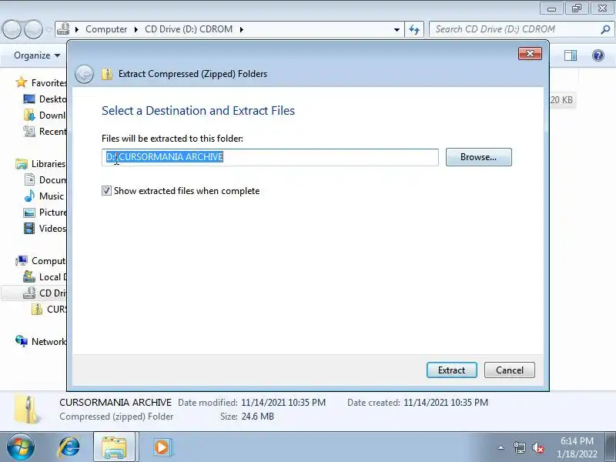Click the Favorites star icon
The image size is (616, 462).
(22, 82)
